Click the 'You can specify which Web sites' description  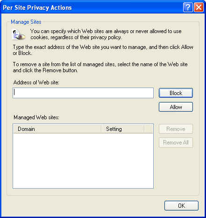106,34
